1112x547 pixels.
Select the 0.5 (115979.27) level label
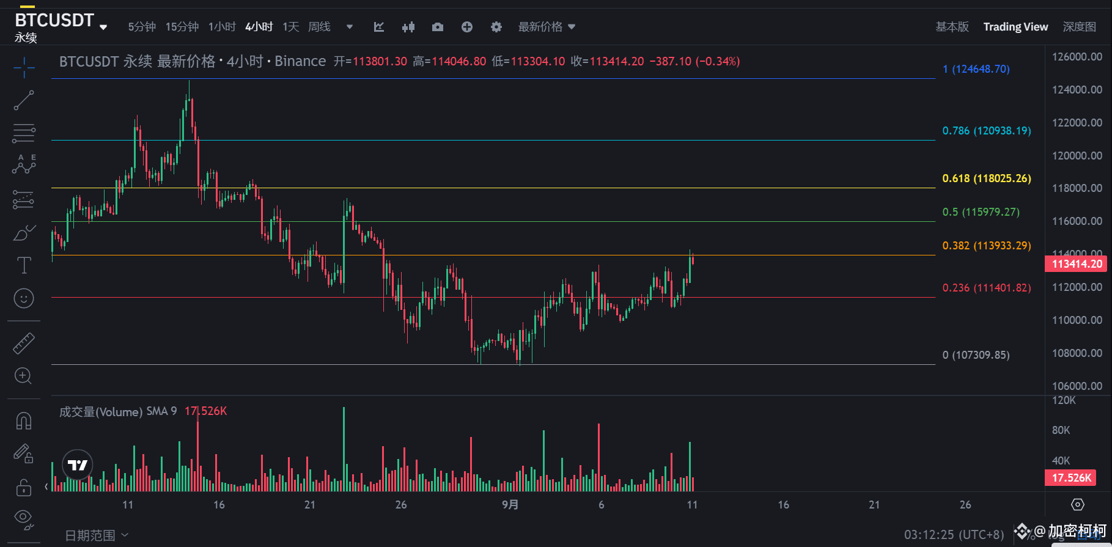981,212
